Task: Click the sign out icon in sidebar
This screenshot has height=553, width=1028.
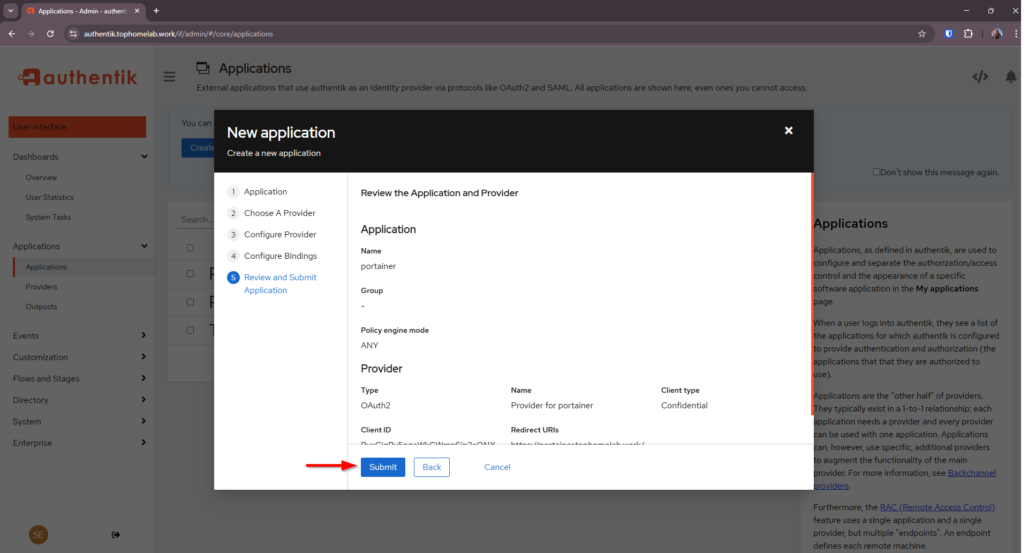Action: [116, 535]
